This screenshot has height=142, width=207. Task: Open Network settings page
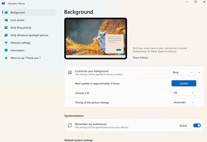point(29,43)
